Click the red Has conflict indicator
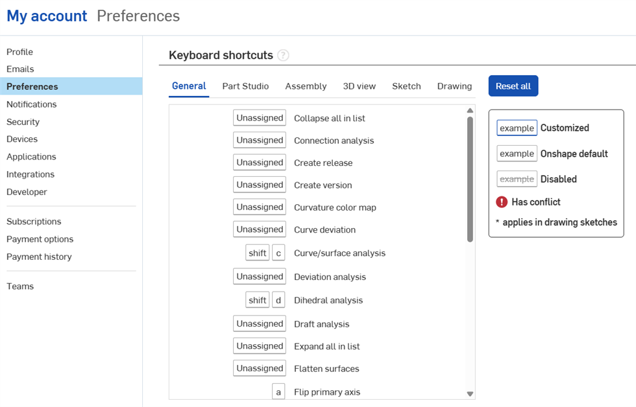Viewport: 636px width, 407px height. click(x=500, y=202)
